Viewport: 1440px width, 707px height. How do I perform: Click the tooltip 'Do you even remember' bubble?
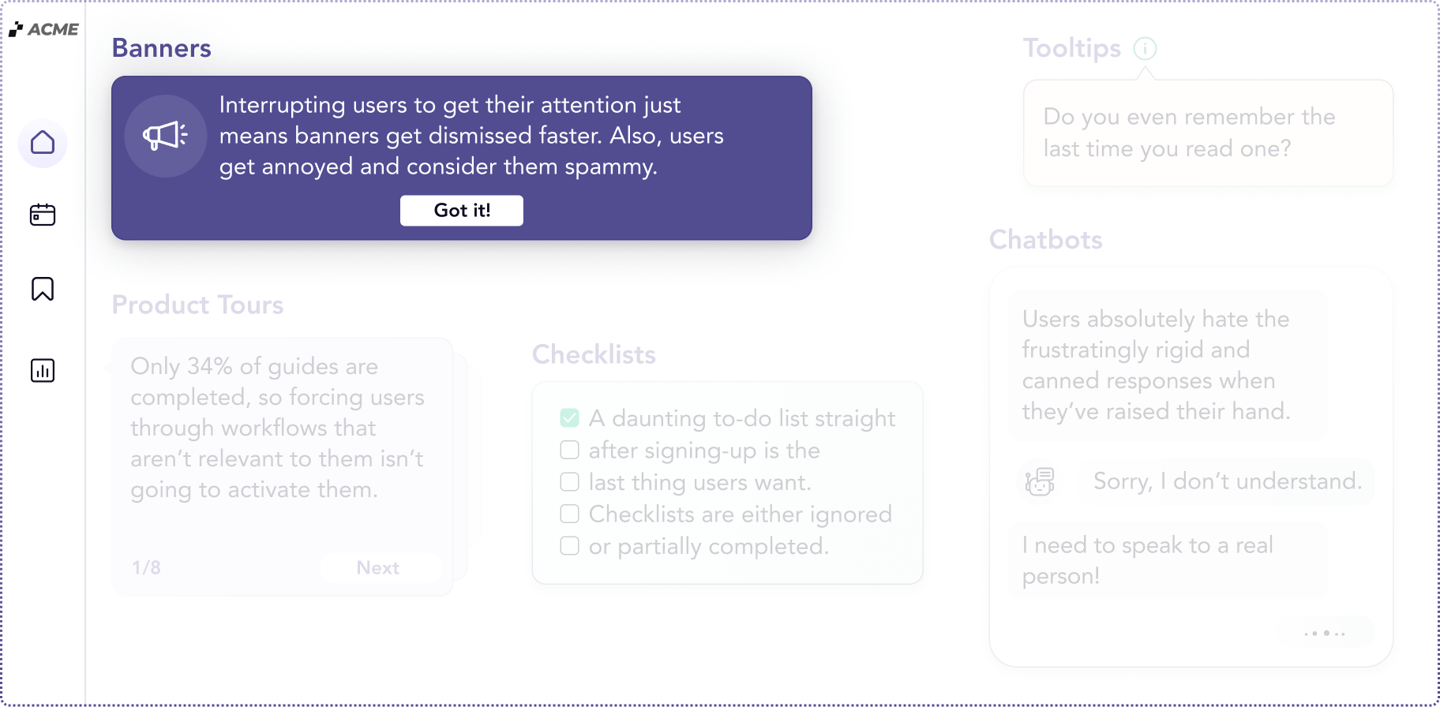tap(1208, 133)
